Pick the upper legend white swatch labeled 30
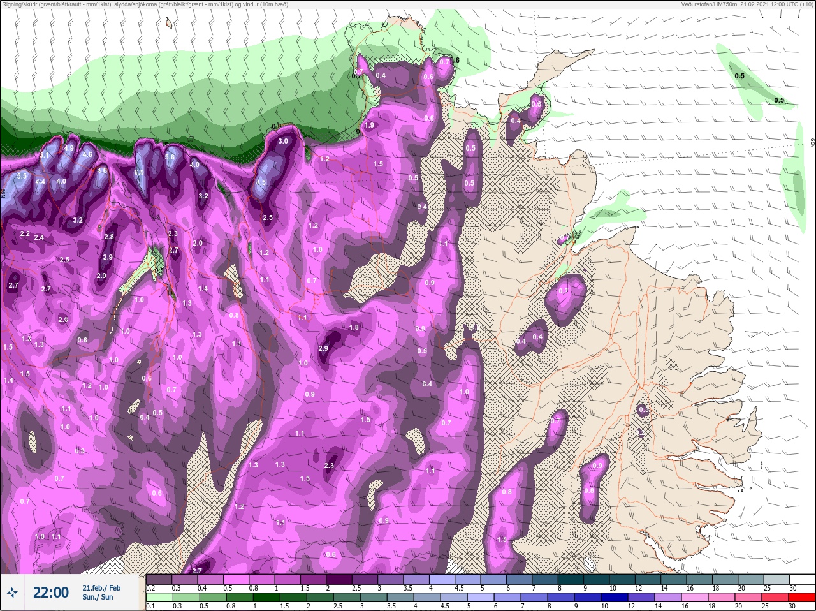816x611 pixels. (x=802, y=579)
